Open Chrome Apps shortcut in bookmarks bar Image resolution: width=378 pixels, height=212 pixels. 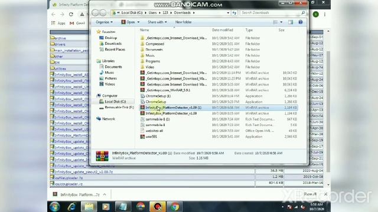point(58,23)
